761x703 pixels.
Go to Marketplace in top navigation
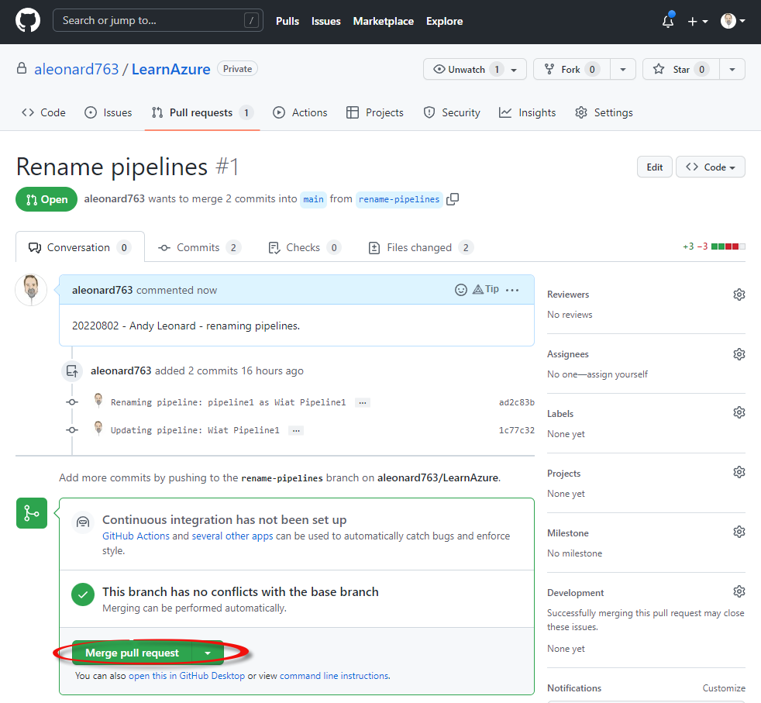[383, 22]
